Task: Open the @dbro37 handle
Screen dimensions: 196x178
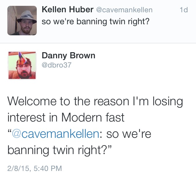Action: pos(56,65)
